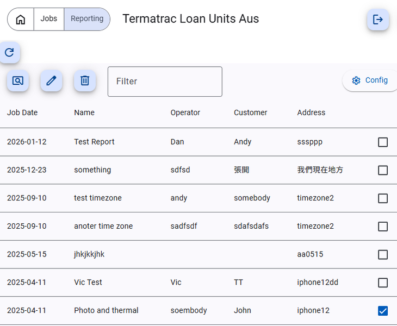Click the address sssppp cell
This screenshot has width=397, height=326.
tap(310, 142)
